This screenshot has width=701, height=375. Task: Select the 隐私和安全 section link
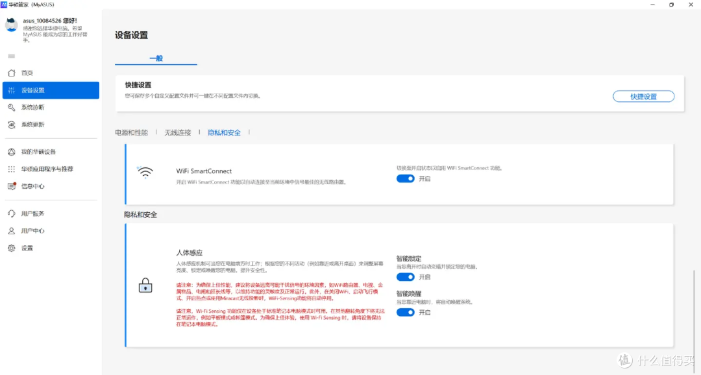click(224, 133)
